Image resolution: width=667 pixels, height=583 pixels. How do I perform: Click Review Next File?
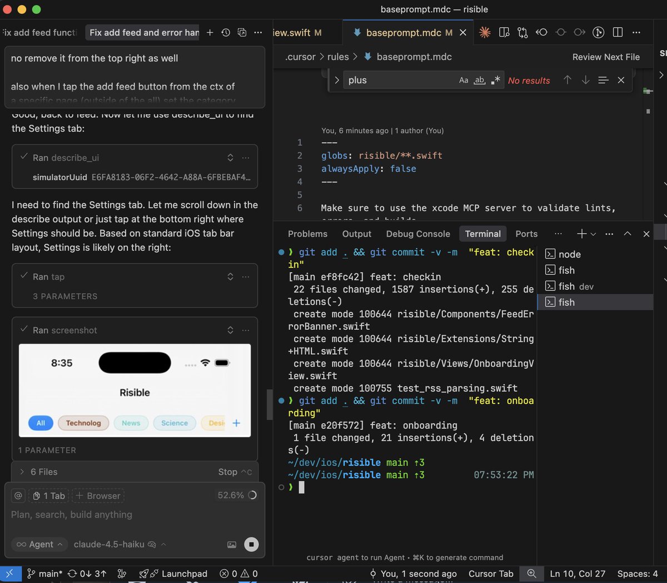tap(606, 57)
